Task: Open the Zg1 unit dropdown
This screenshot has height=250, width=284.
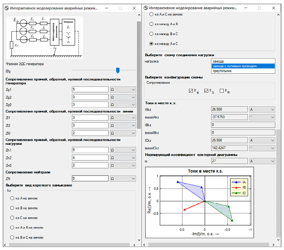Action: [x=123, y=90]
